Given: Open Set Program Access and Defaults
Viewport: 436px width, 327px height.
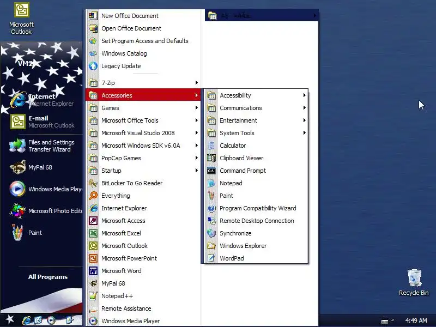Looking at the screenshot, I should click(143, 41).
